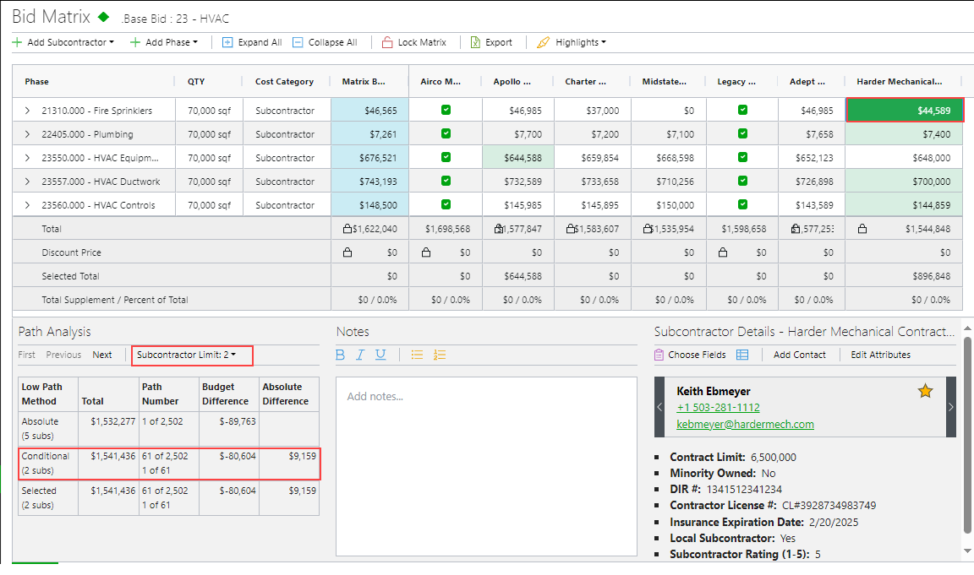Toggle Airco checkbox for HVAC Controls row
Viewport: 974px width, 575px height.
(446, 205)
